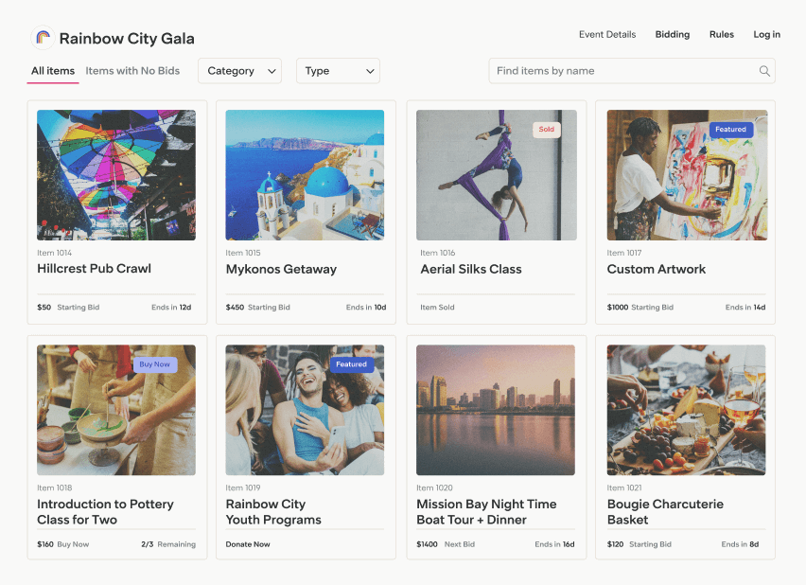
Task: Click the Featured badge on Youth Programs
Action: tap(352, 364)
